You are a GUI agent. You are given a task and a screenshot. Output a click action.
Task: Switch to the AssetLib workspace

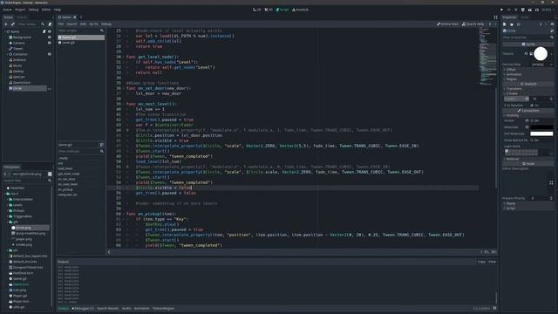click(300, 10)
